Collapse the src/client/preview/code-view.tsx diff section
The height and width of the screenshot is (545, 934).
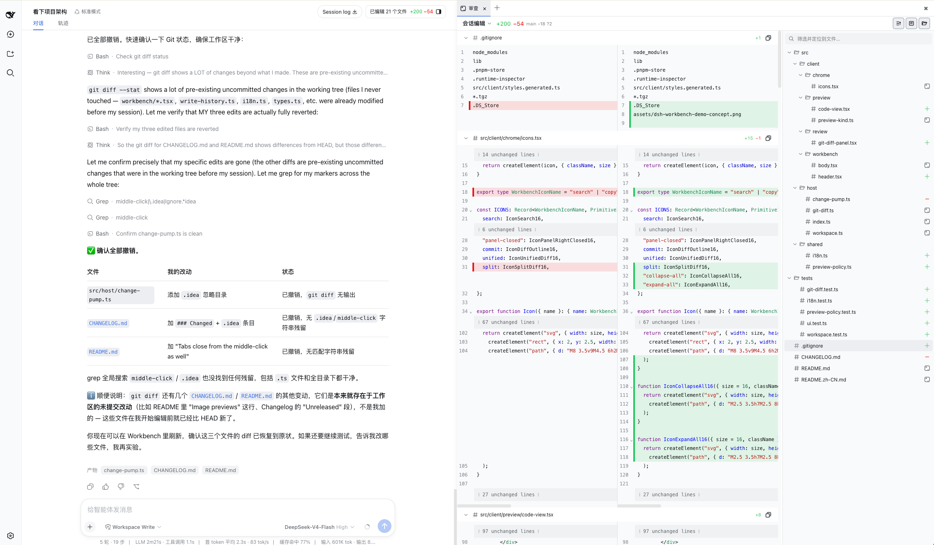(466, 515)
